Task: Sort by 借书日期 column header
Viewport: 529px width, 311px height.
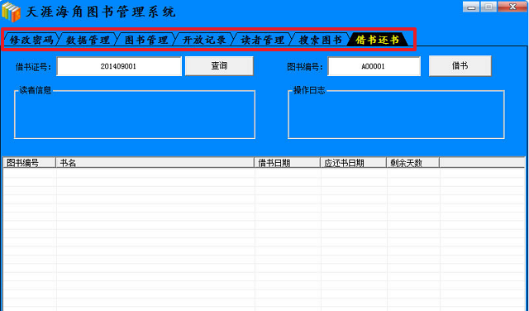Action: coord(287,163)
